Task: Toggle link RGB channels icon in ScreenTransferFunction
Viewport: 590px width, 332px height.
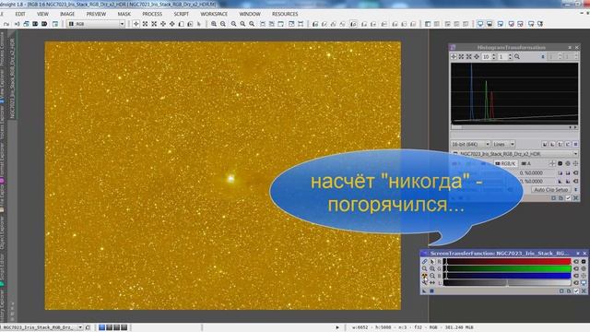Action: [424, 261]
